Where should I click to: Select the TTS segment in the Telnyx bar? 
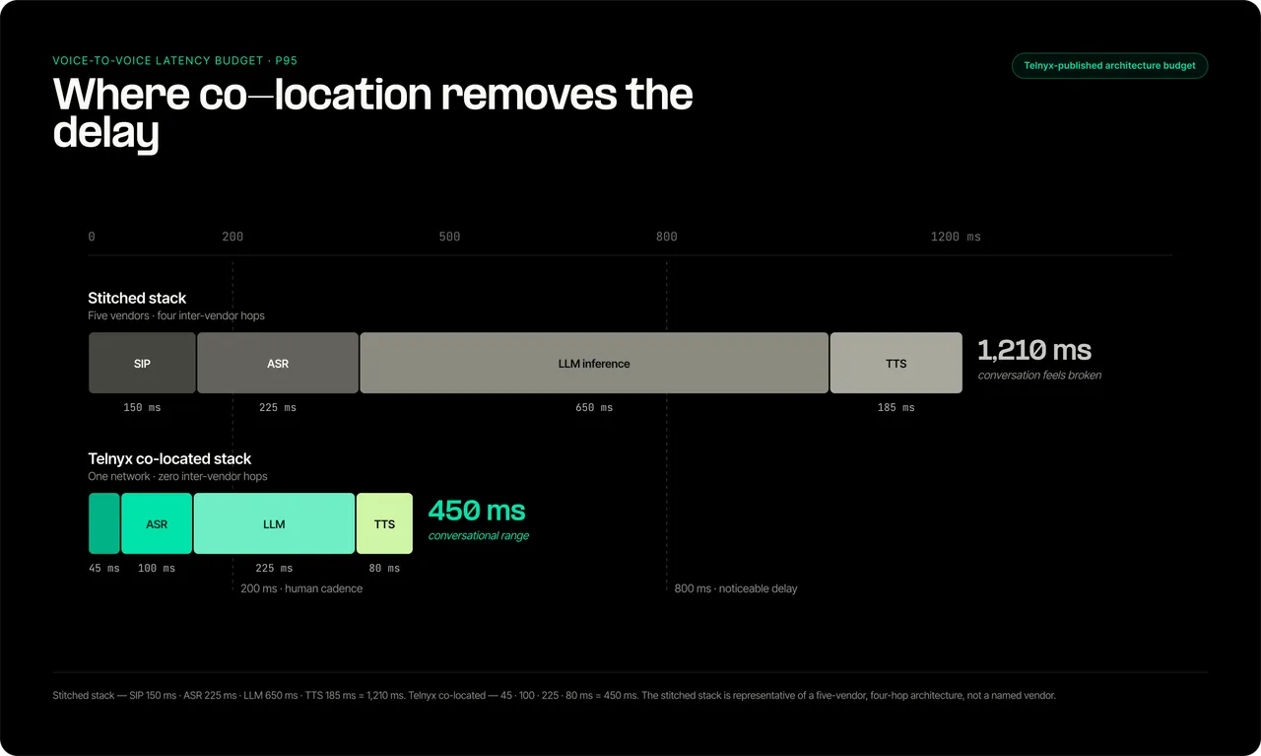pos(384,523)
